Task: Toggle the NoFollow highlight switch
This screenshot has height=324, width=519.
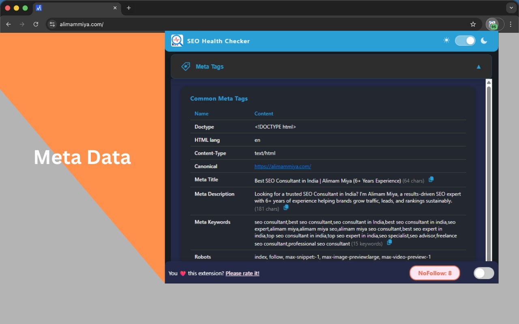Action: point(484,273)
